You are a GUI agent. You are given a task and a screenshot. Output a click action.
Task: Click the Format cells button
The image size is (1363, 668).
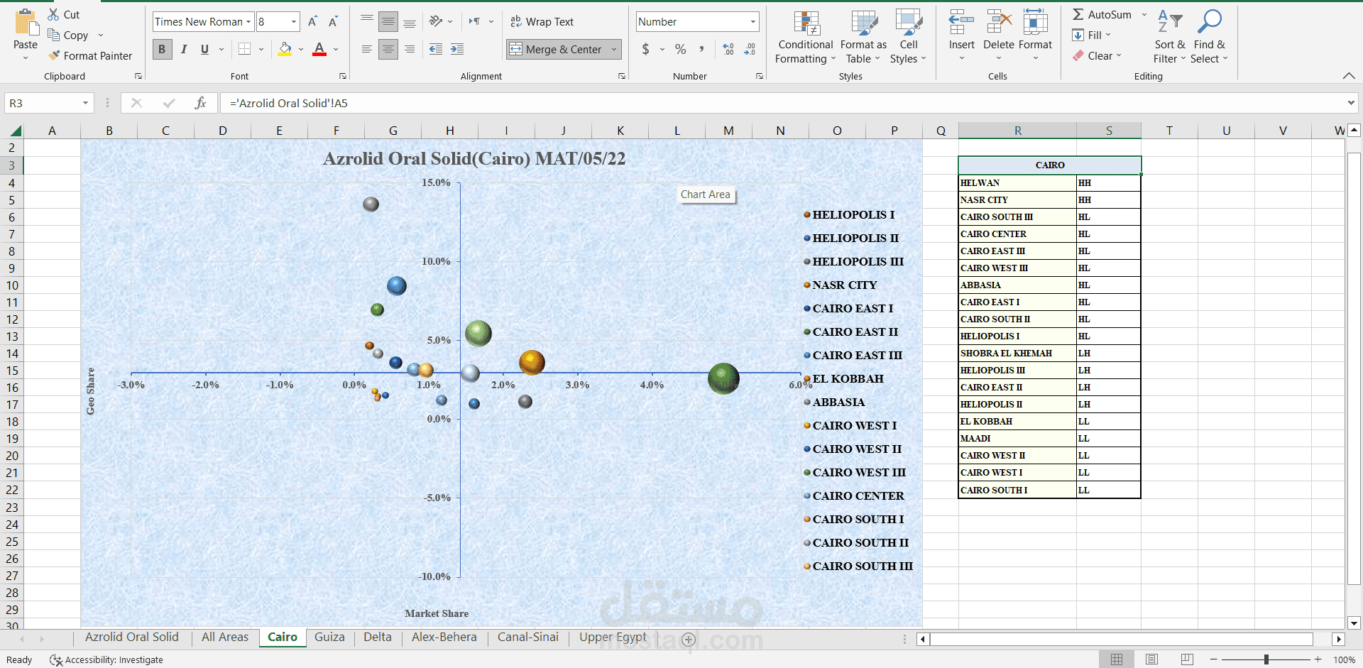pyautogui.click(x=1035, y=35)
